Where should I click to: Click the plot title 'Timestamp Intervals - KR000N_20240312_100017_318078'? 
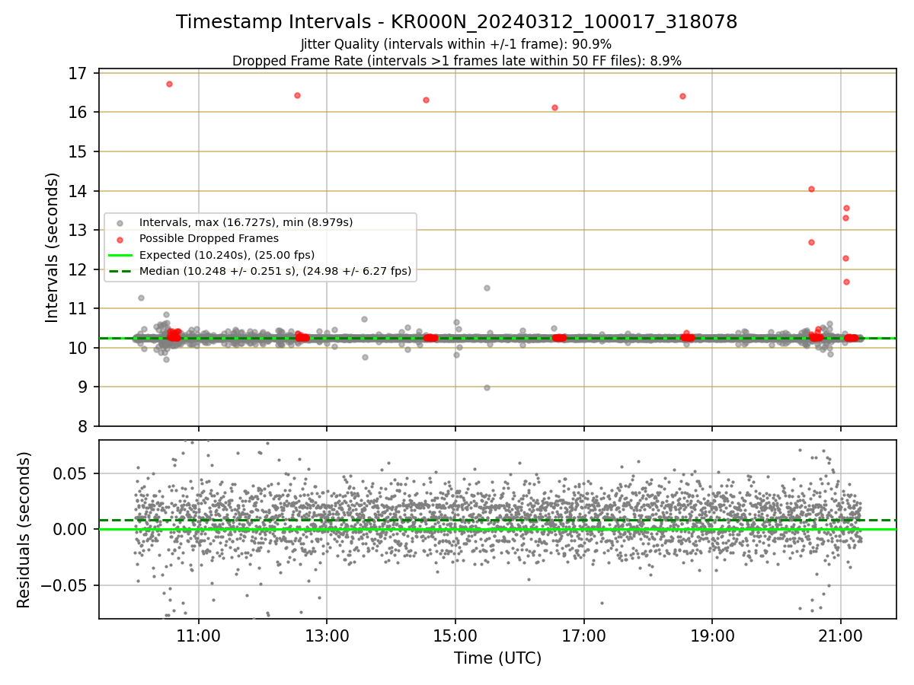[x=456, y=22]
